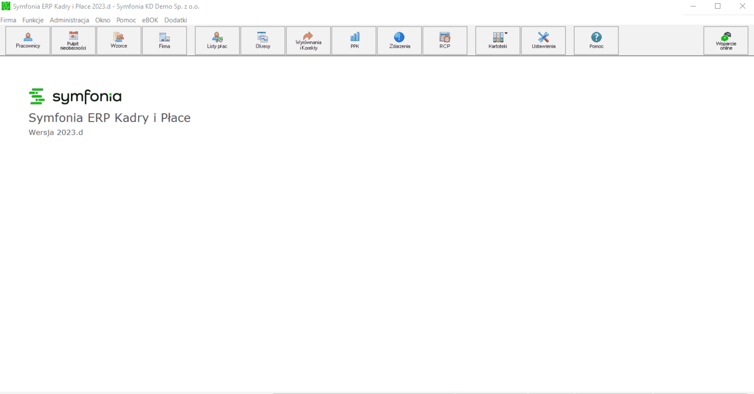The image size is (754, 394).
Task: Maximize the Symfonia window
Action: (x=718, y=6)
